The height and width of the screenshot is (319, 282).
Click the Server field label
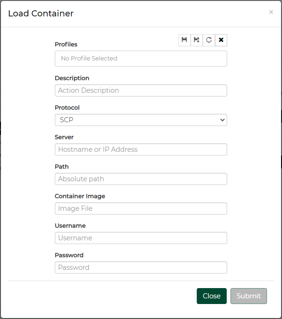[x=64, y=137]
